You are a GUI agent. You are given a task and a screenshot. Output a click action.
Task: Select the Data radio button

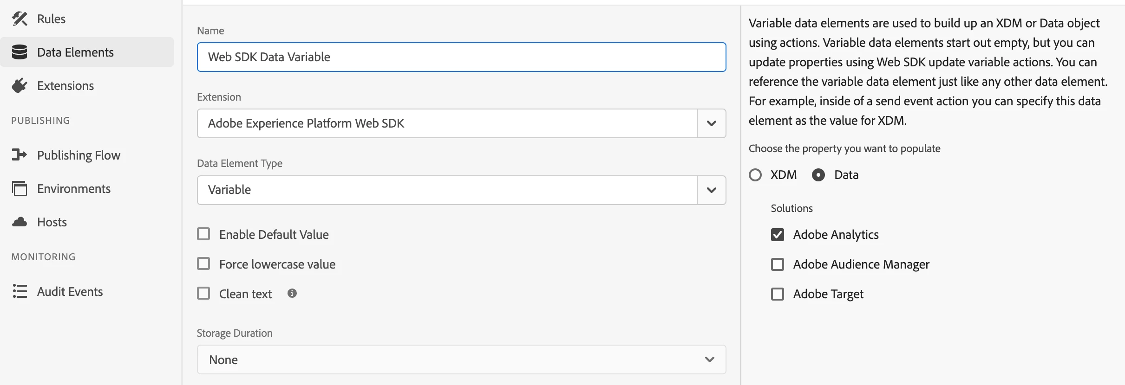(818, 175)
